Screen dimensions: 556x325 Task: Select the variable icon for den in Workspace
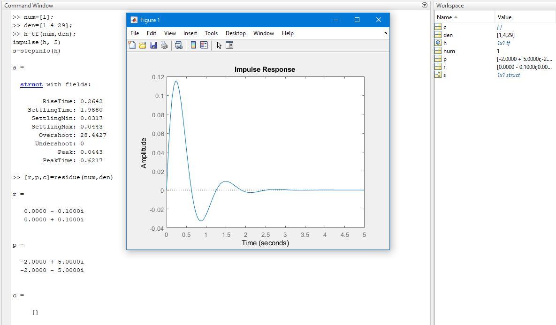(438, 35)
